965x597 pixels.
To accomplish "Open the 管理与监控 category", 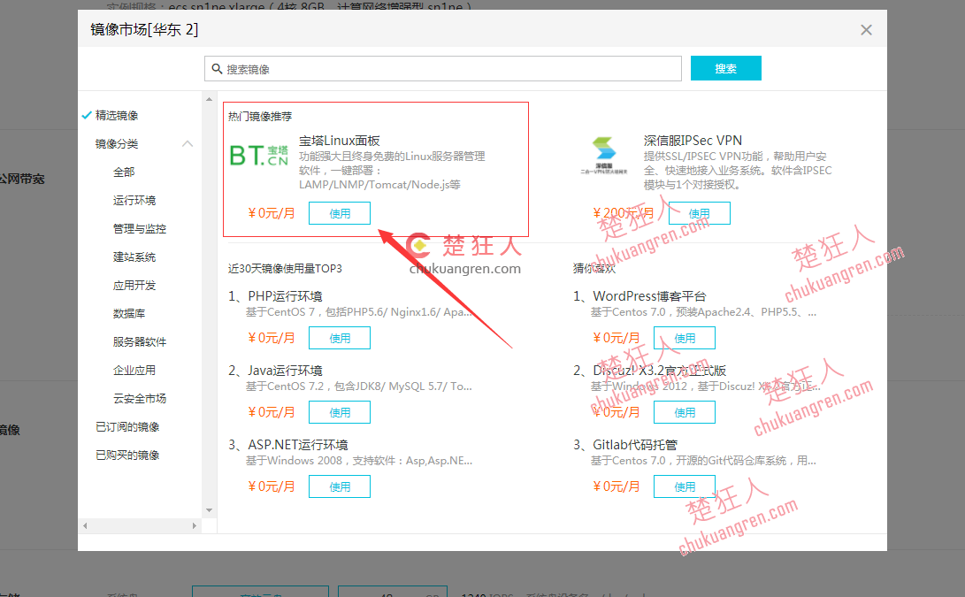I will [x=140, y=228].
